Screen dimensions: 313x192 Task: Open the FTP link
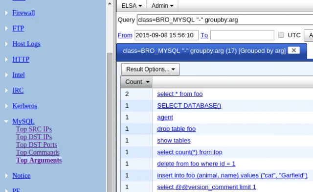click(18, 28)
